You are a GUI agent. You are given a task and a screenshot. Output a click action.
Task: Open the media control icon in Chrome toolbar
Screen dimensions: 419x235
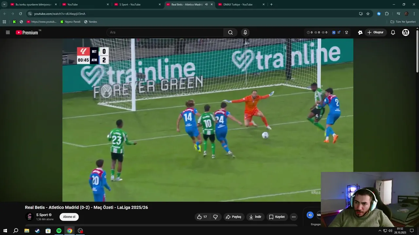tap(398, 14)
